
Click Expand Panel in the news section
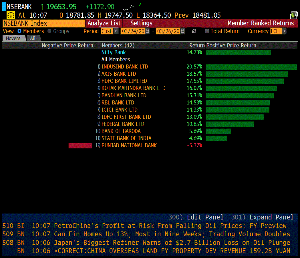tap(271, 217)
